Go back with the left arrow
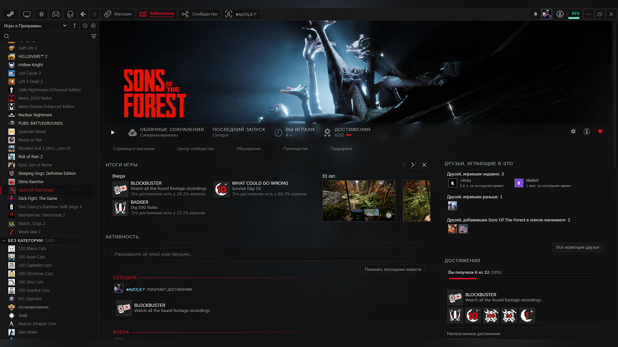Screen dimensions: 618x347 pyautogui.click(x=83, y=14)
